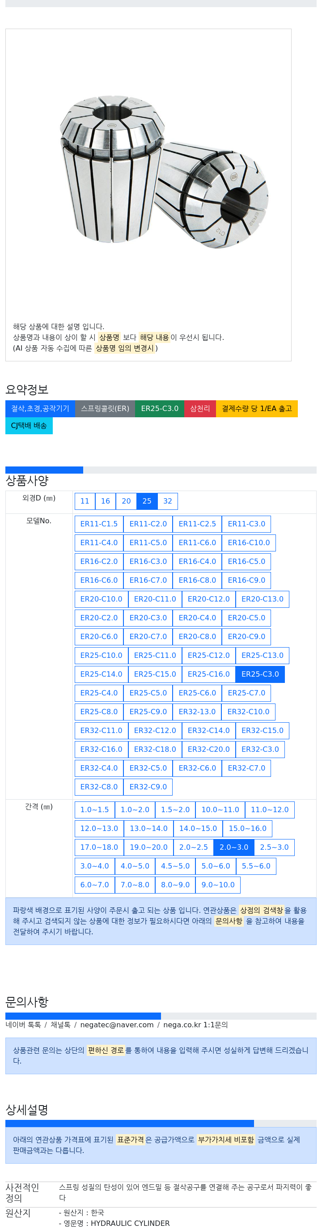Choose outer diameter 16 option
Screen dimensions: 322x1229
(x=106, y=501)
